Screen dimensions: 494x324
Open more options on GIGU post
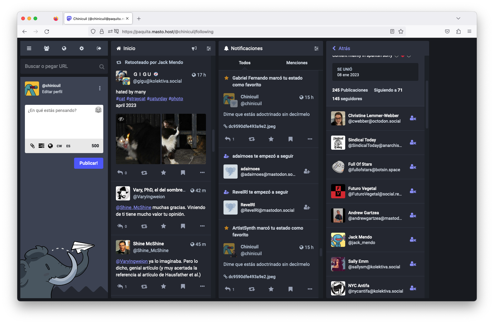point(202,172)
